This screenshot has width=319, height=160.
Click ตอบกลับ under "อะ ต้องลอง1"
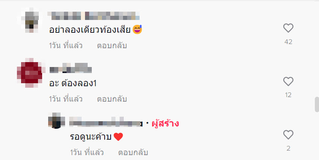point(112,99)
